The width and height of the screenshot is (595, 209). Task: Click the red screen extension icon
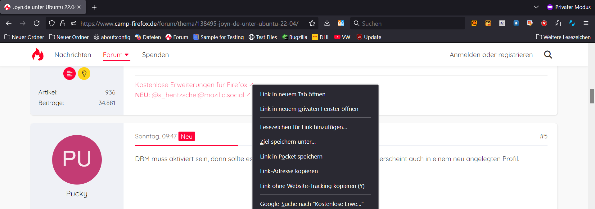[530, 23]
